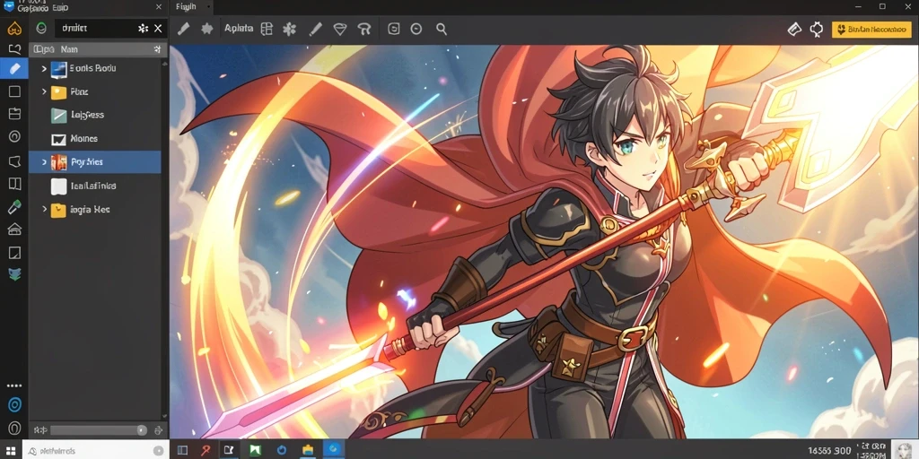Clear the panel search field with X

(x=158, y=28)
